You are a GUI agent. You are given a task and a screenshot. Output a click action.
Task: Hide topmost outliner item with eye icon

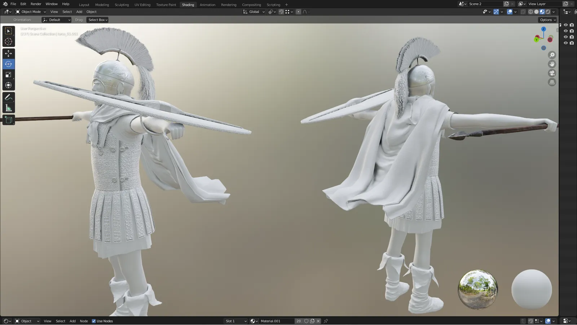565,25
